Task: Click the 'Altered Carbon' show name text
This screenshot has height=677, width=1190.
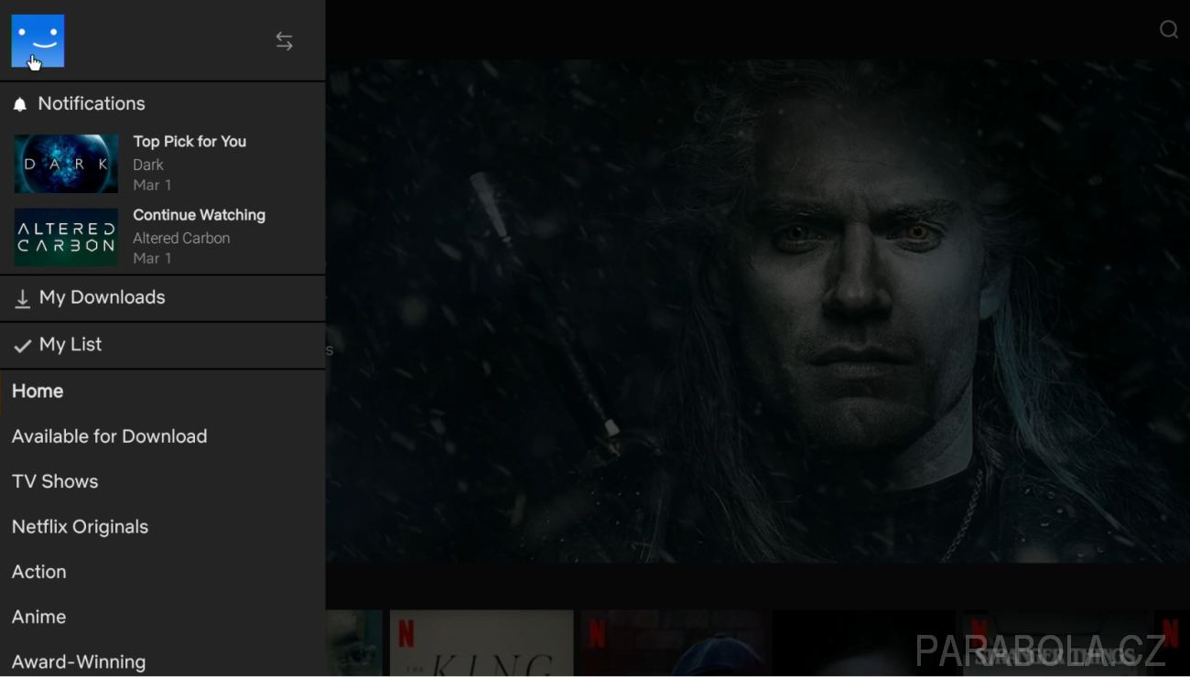Action: 181,238
